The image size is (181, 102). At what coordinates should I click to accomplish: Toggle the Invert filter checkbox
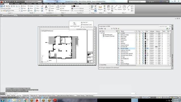click(x=100, y=65)
